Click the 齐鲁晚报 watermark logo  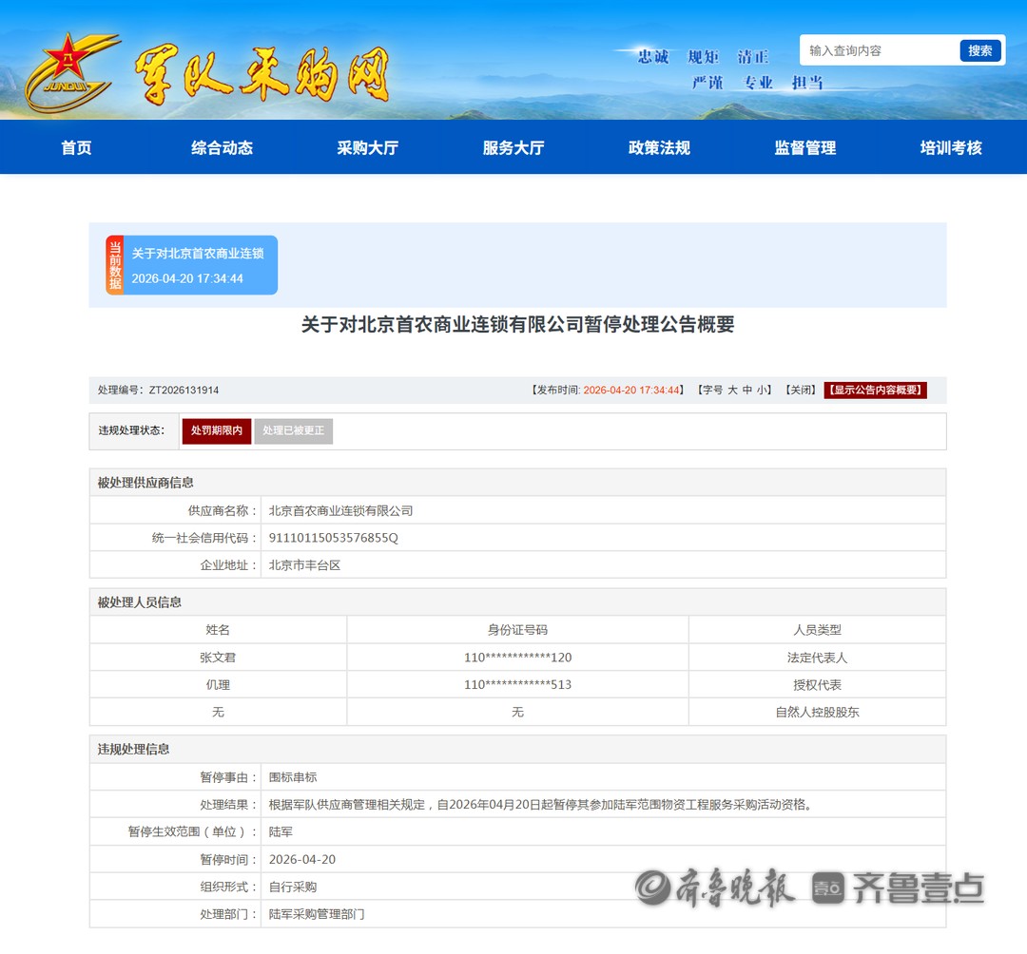click(x=715, y=887)
